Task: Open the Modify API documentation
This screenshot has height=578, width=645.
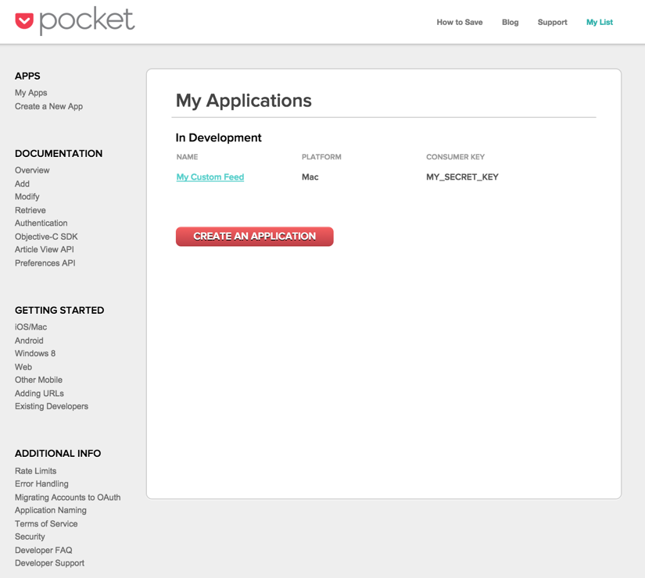Action: (x=27, y=197)
